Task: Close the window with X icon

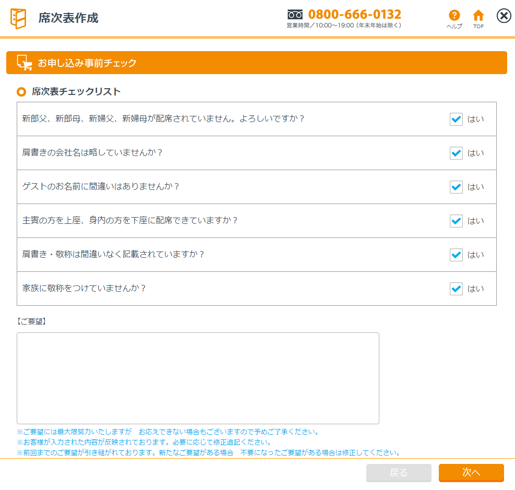Action: pos(504,16)
